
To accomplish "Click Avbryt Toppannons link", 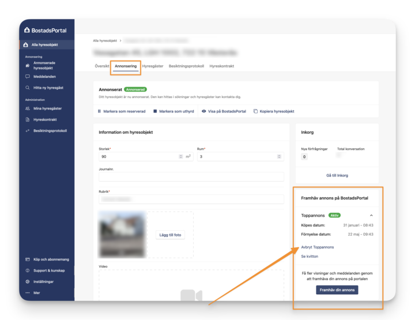I will 318,247.
